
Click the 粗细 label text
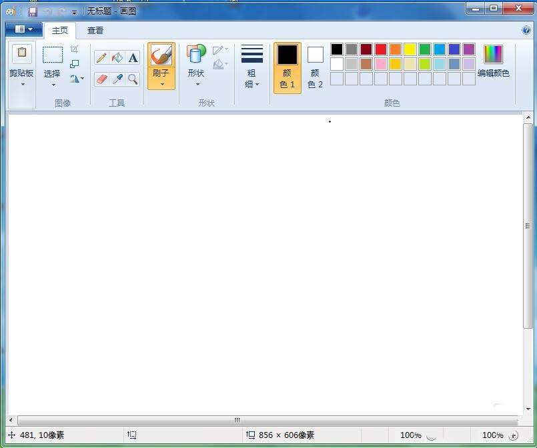pos(251,79)
